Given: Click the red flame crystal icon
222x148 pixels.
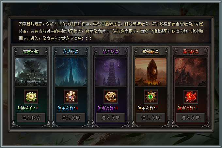Looking at the screenshot, I should [x=191, y=97].
